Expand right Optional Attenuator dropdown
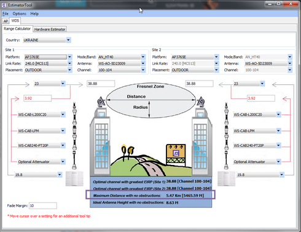 278,162
